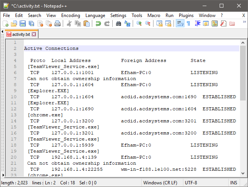Open the Run menu

click(169, 15)
